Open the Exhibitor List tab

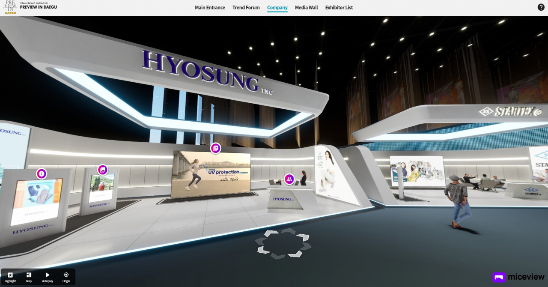[339, 8]
